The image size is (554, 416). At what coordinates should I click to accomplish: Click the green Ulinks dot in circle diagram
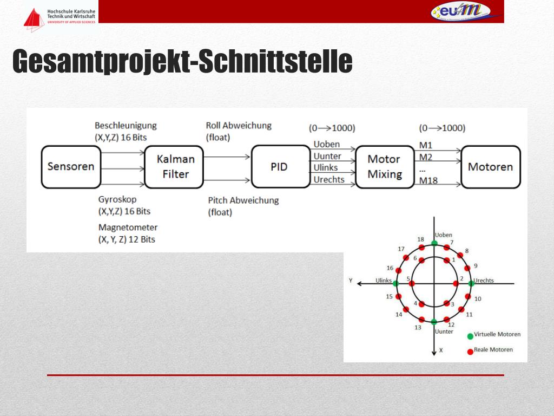pyautogui.click(x=395, y=284)
